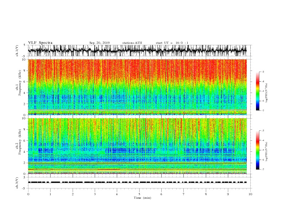
Task: Click the "-5" label on ch.2 color bar
Action: click(262, 150)
